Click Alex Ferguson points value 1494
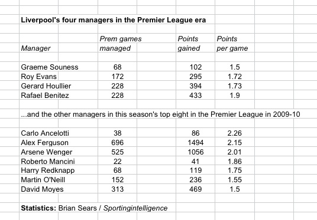This screenshot has height=220, width=317. (x=196, y=143)
